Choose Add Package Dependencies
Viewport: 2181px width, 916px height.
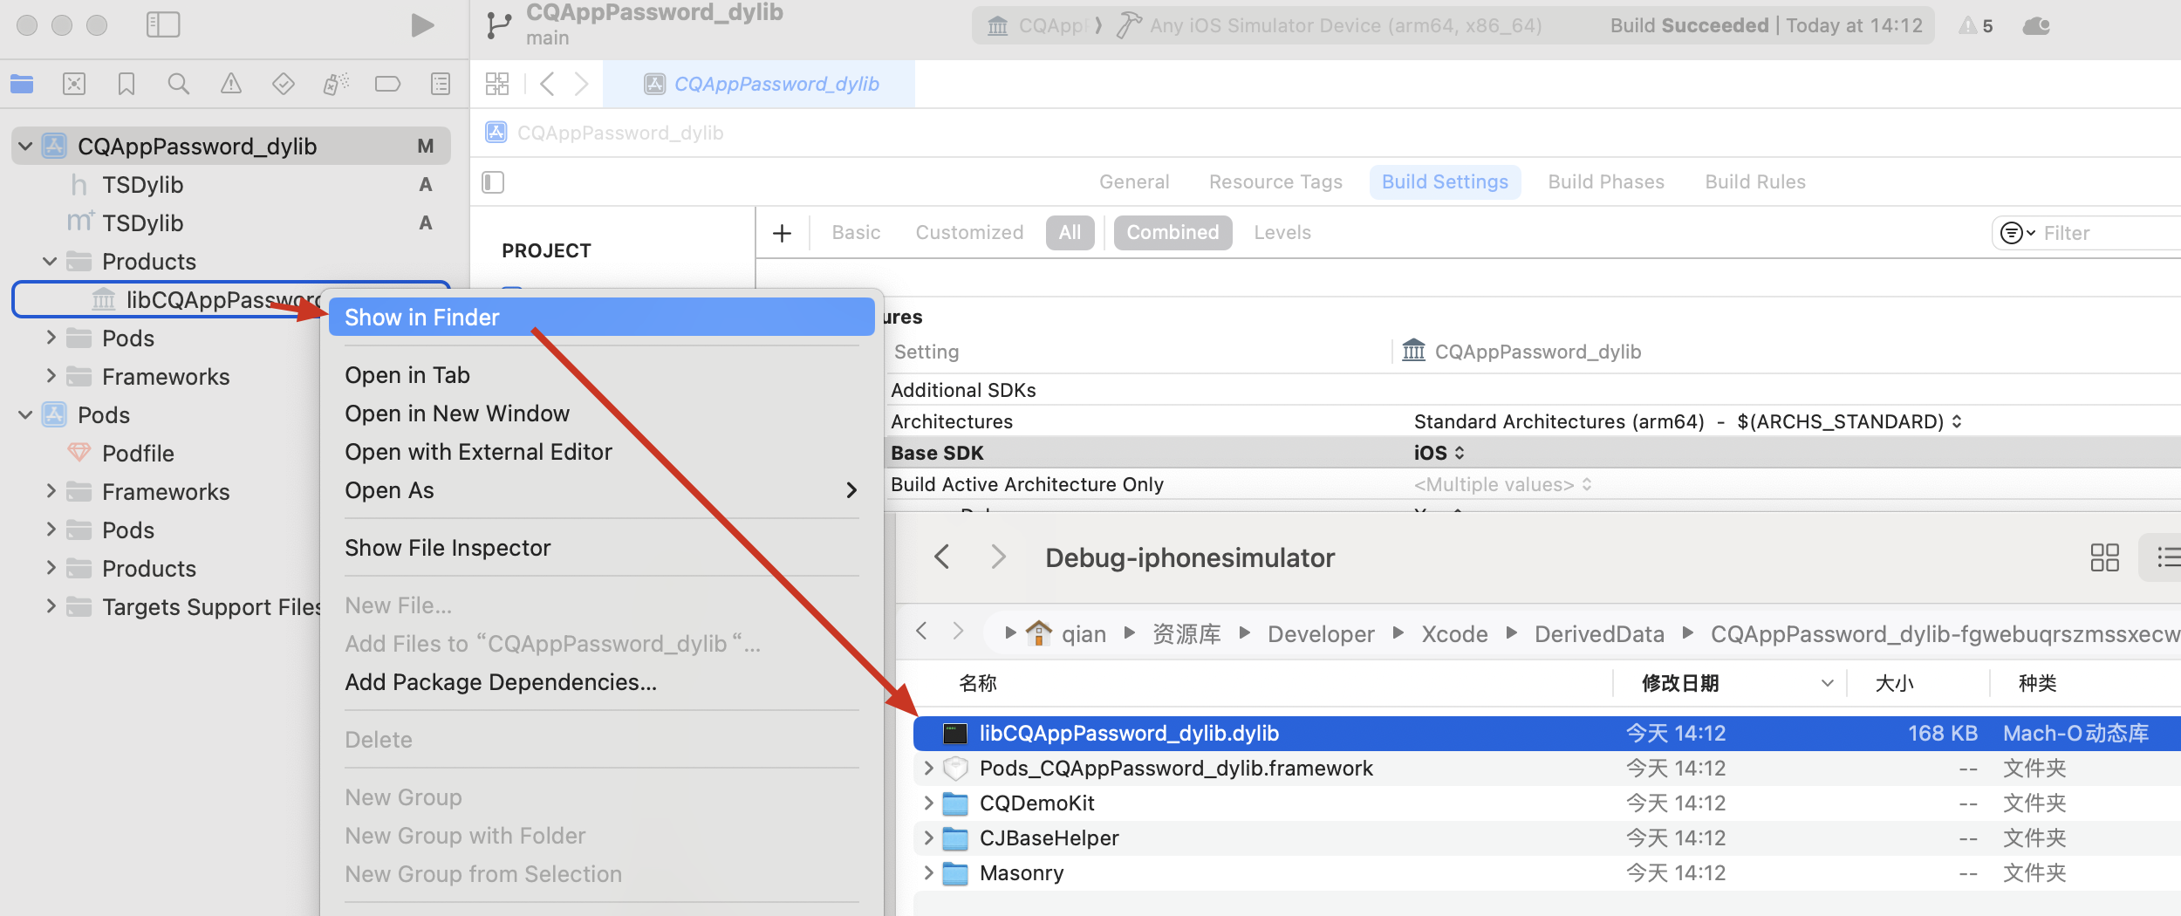point(601,682)
